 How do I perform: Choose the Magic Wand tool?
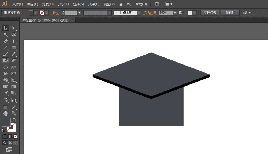(5, 34)
